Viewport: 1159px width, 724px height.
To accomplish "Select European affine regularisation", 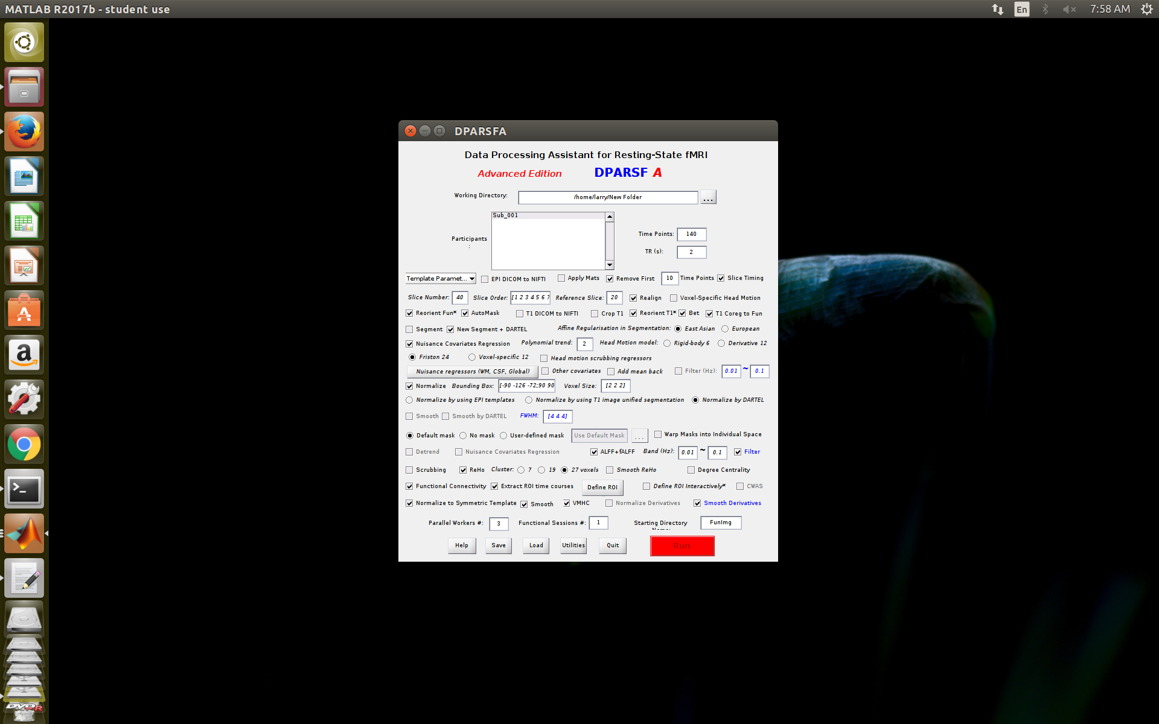I will click(x=725, y=329).
